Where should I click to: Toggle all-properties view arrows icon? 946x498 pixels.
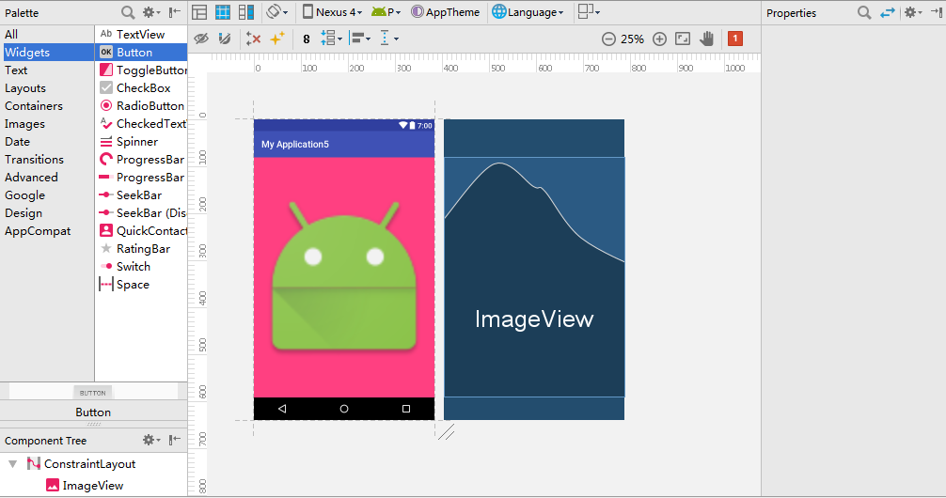pyautogui.click(x=888, y=12)
